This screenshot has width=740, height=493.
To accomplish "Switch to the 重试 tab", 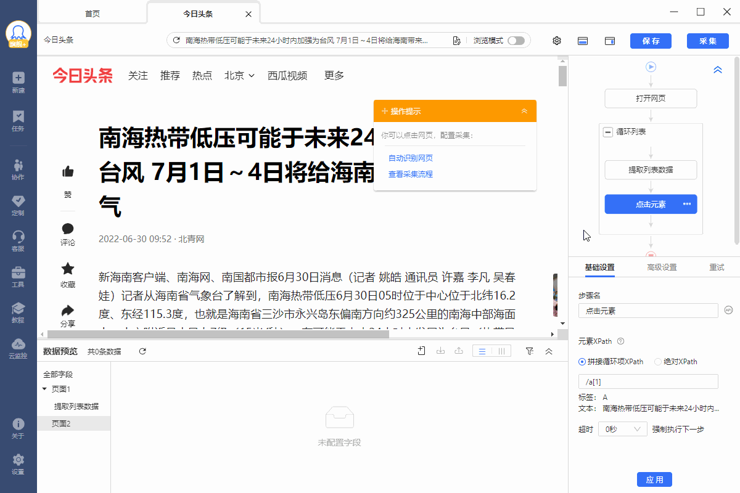I will pos(717,267).
